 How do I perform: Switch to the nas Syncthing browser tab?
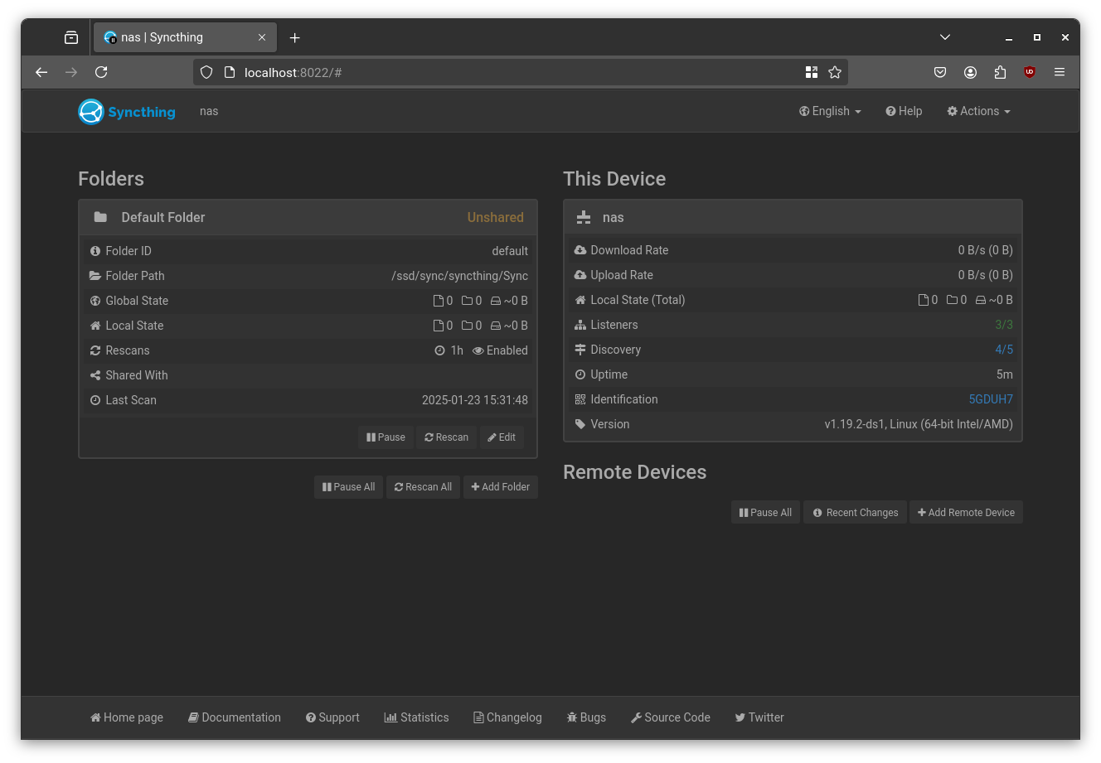174,37
